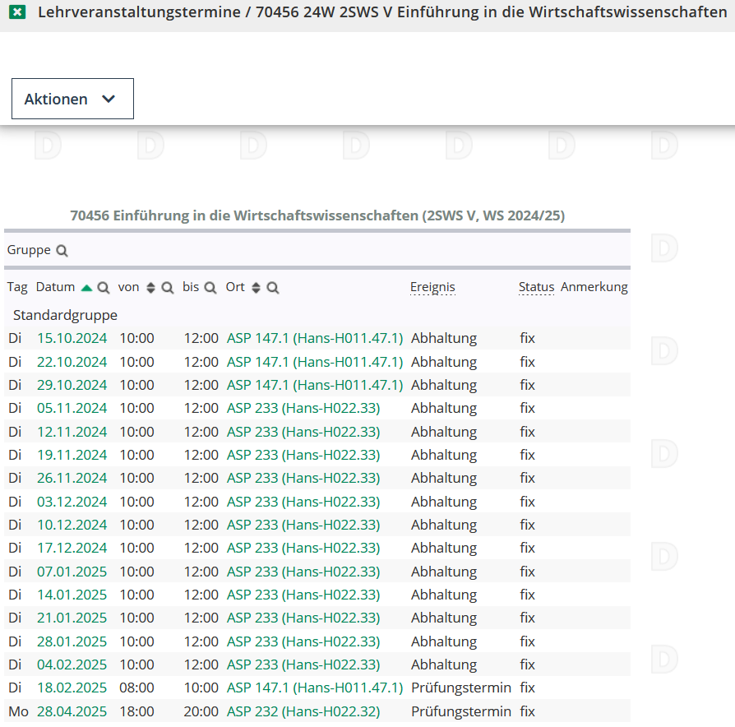This screenshot has height=727, width=735.
Task: Open ASP 232 (Hans-H022.32) room link
Action: (x=303, y=711)
